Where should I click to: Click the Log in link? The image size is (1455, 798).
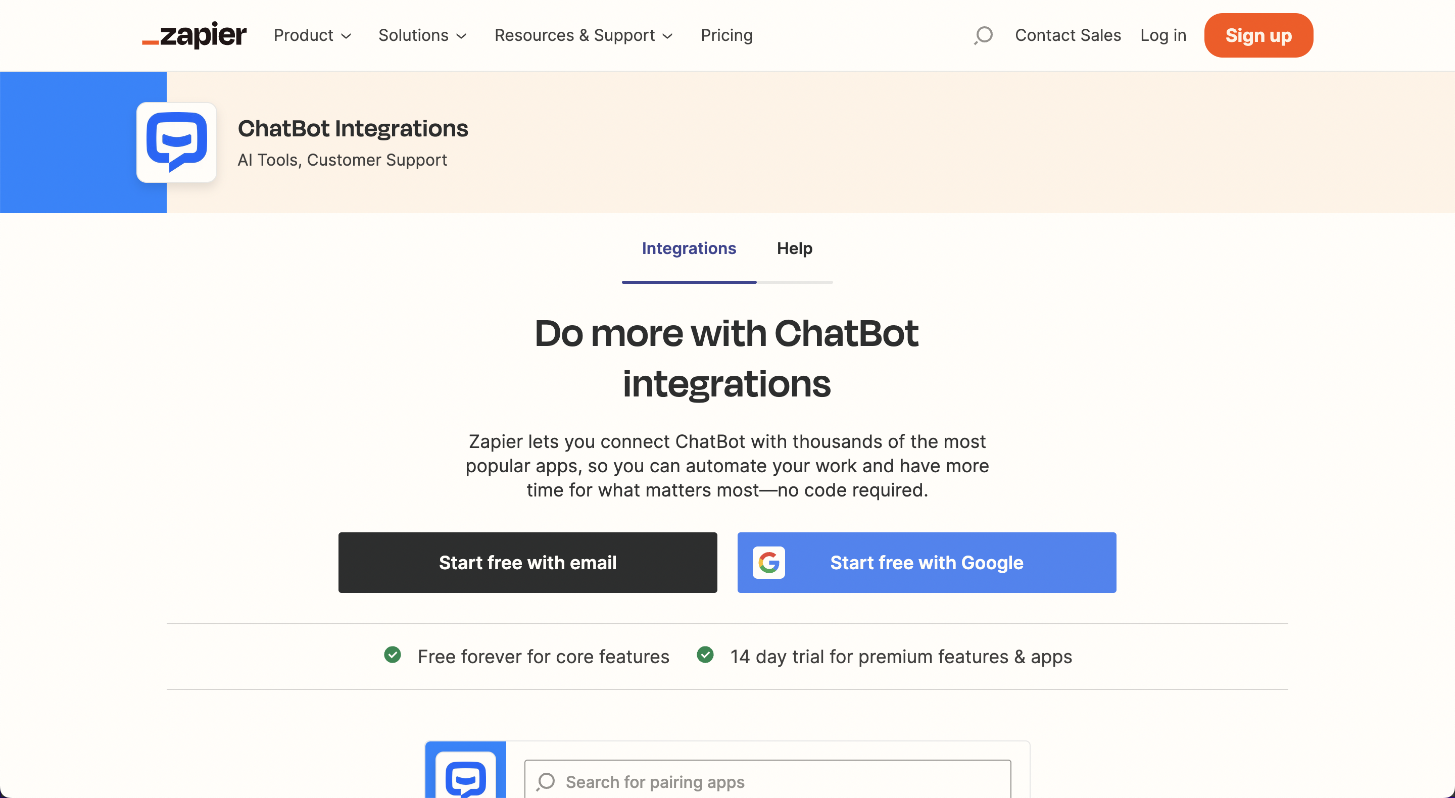[x=1163, y=35]
